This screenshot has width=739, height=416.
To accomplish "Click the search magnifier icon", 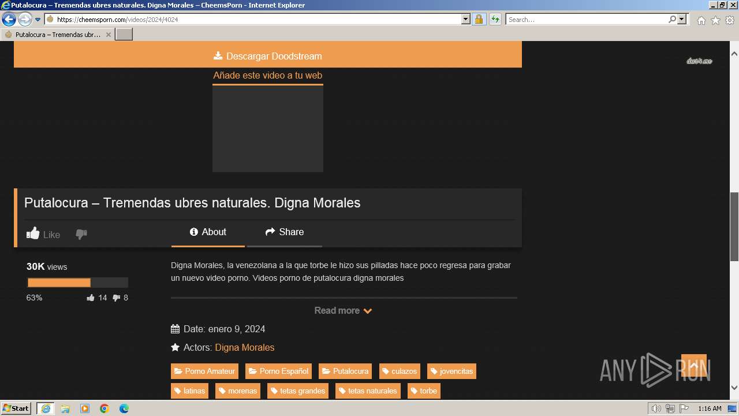I will coord(672,19).
